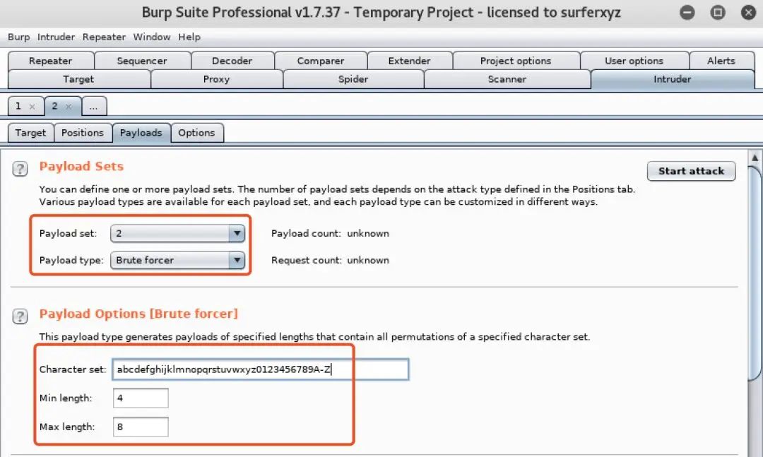Click the 'Request count: unknown' text

[x=330, y=261]
